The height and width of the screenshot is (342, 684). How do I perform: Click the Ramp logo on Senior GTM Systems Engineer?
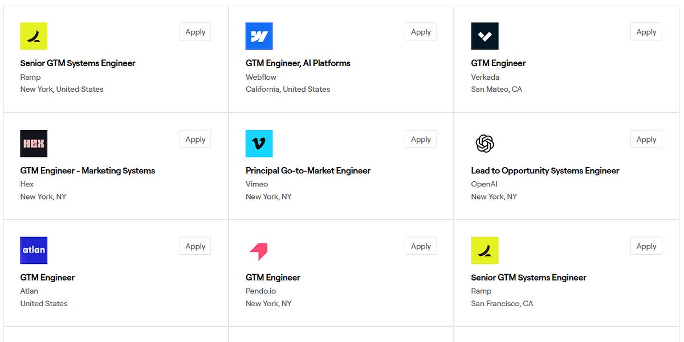(34, 36)
